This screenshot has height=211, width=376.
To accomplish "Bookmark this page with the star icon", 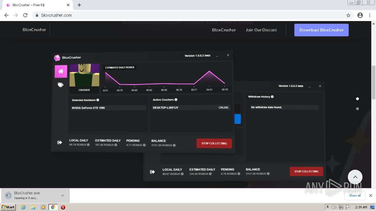I will [x=348, y=15].
